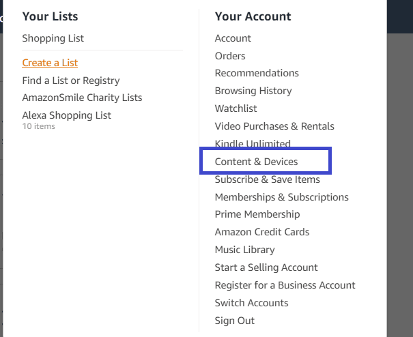The height and width of the screenshot is (337, 413).
Task: Open Shopping List link
Action: pyautogui.click(x=53, y=38)
